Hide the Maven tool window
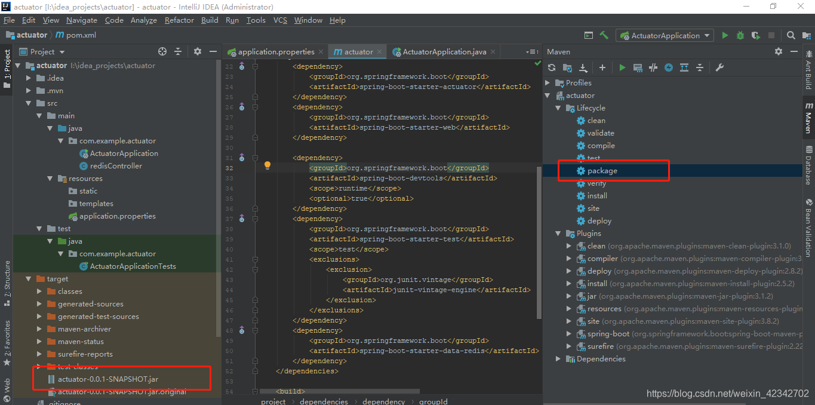The image size is (815, 405). coord(793,51)
